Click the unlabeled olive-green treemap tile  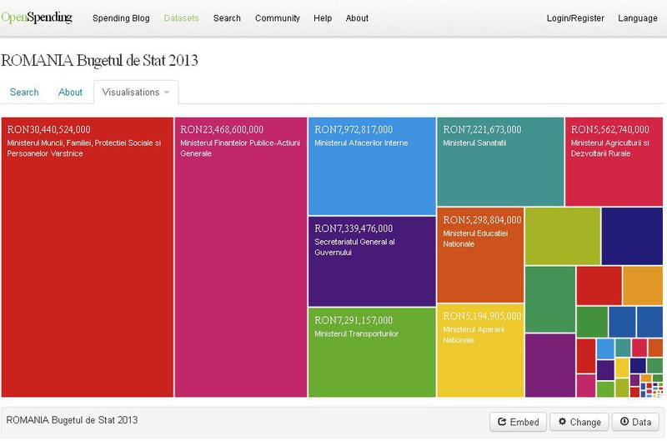pyautogui.click(x=563, y=236)
